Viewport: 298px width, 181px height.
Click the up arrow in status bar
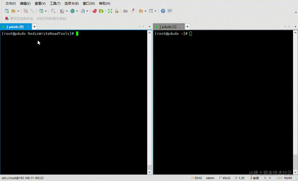pyautogui.click(x=265, y=178)
